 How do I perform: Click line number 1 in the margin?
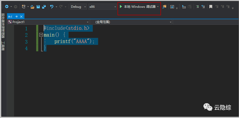[x=26, y=29]
